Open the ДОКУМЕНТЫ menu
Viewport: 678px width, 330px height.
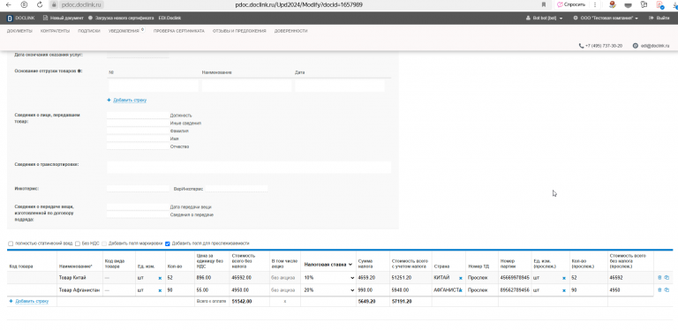[19, 31]
